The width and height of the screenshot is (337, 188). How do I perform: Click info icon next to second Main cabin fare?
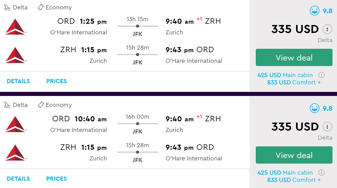(321, 173)
